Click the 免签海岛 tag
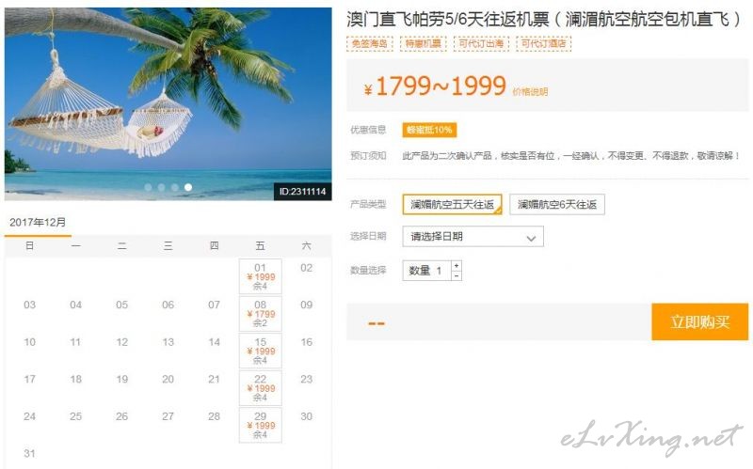This screenshot has height=469, width=753. (x=370, y=43)
